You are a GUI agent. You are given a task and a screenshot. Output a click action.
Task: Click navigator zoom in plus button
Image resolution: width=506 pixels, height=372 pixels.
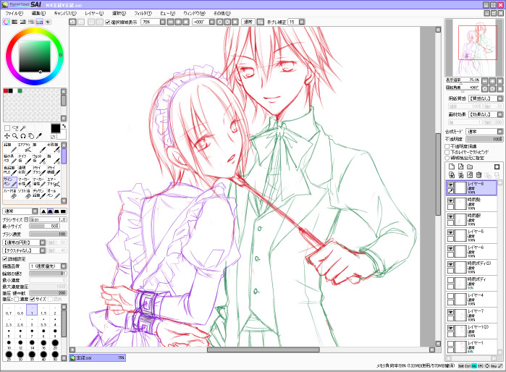(492, 80)
